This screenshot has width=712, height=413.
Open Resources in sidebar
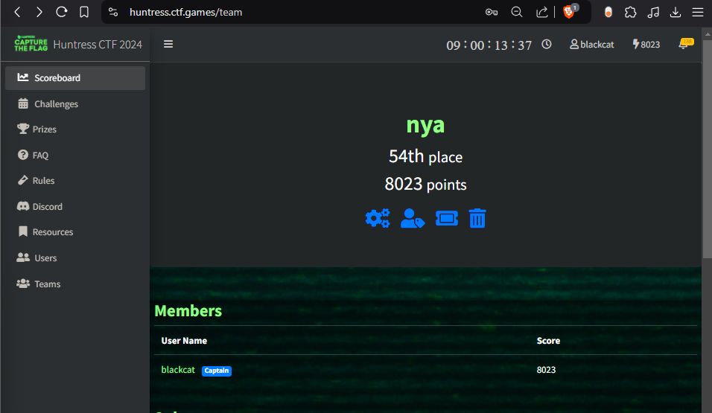[x=75, y=232]
